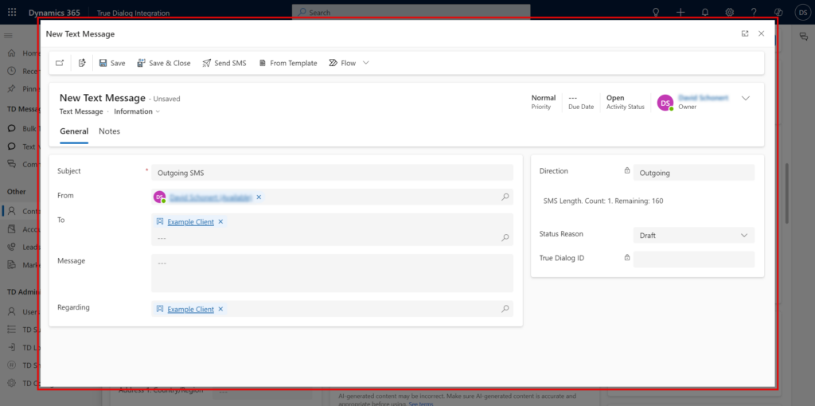815x406 pixels.
Task: Click the owner name link in header
Action: (704, 98)
